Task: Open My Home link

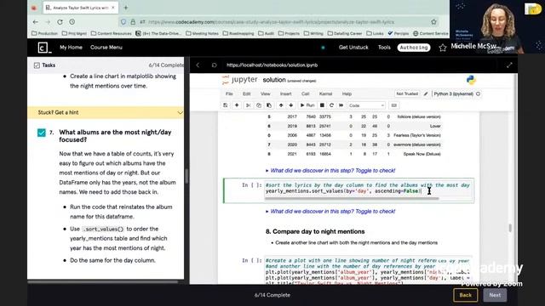Action: (x=71, y=48)
